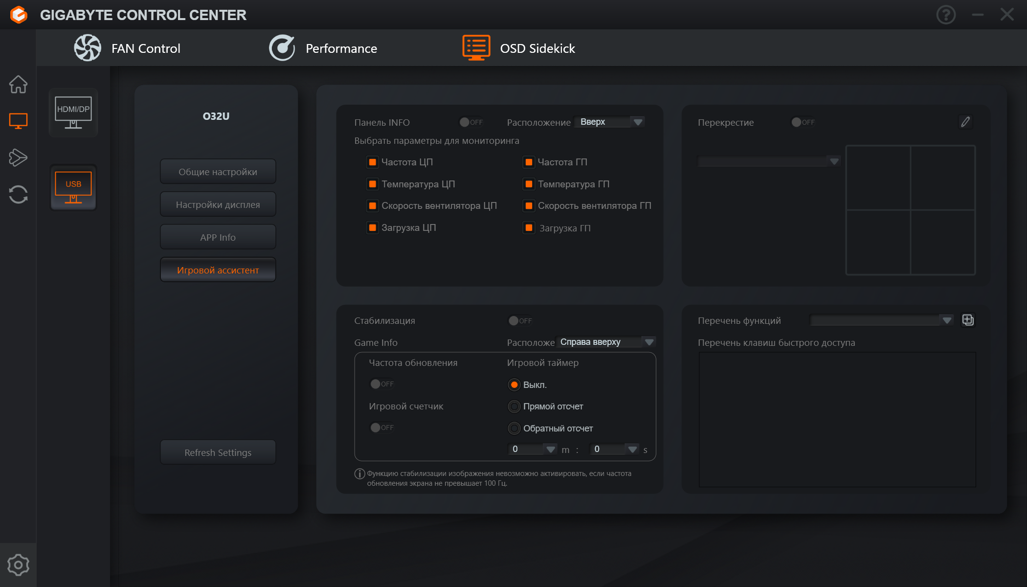Viewport: 1027px width, 587px height.
Task: Click the Refresh Settings button
Action: (x=218, y=452)
